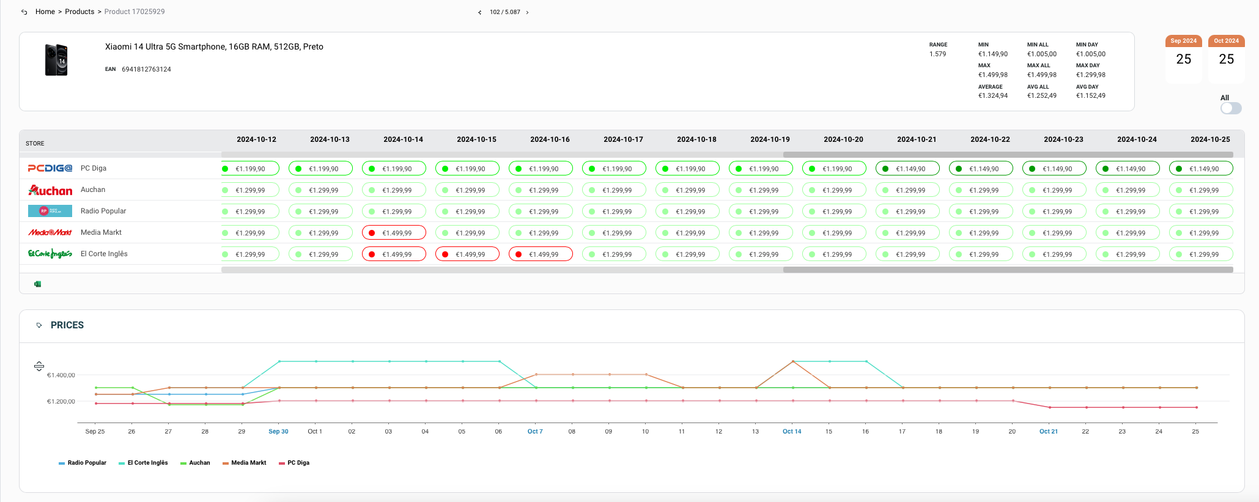Click Media Markt red price on 2024-10-14
Screen dimensions: 1259x502
(394, 233)
